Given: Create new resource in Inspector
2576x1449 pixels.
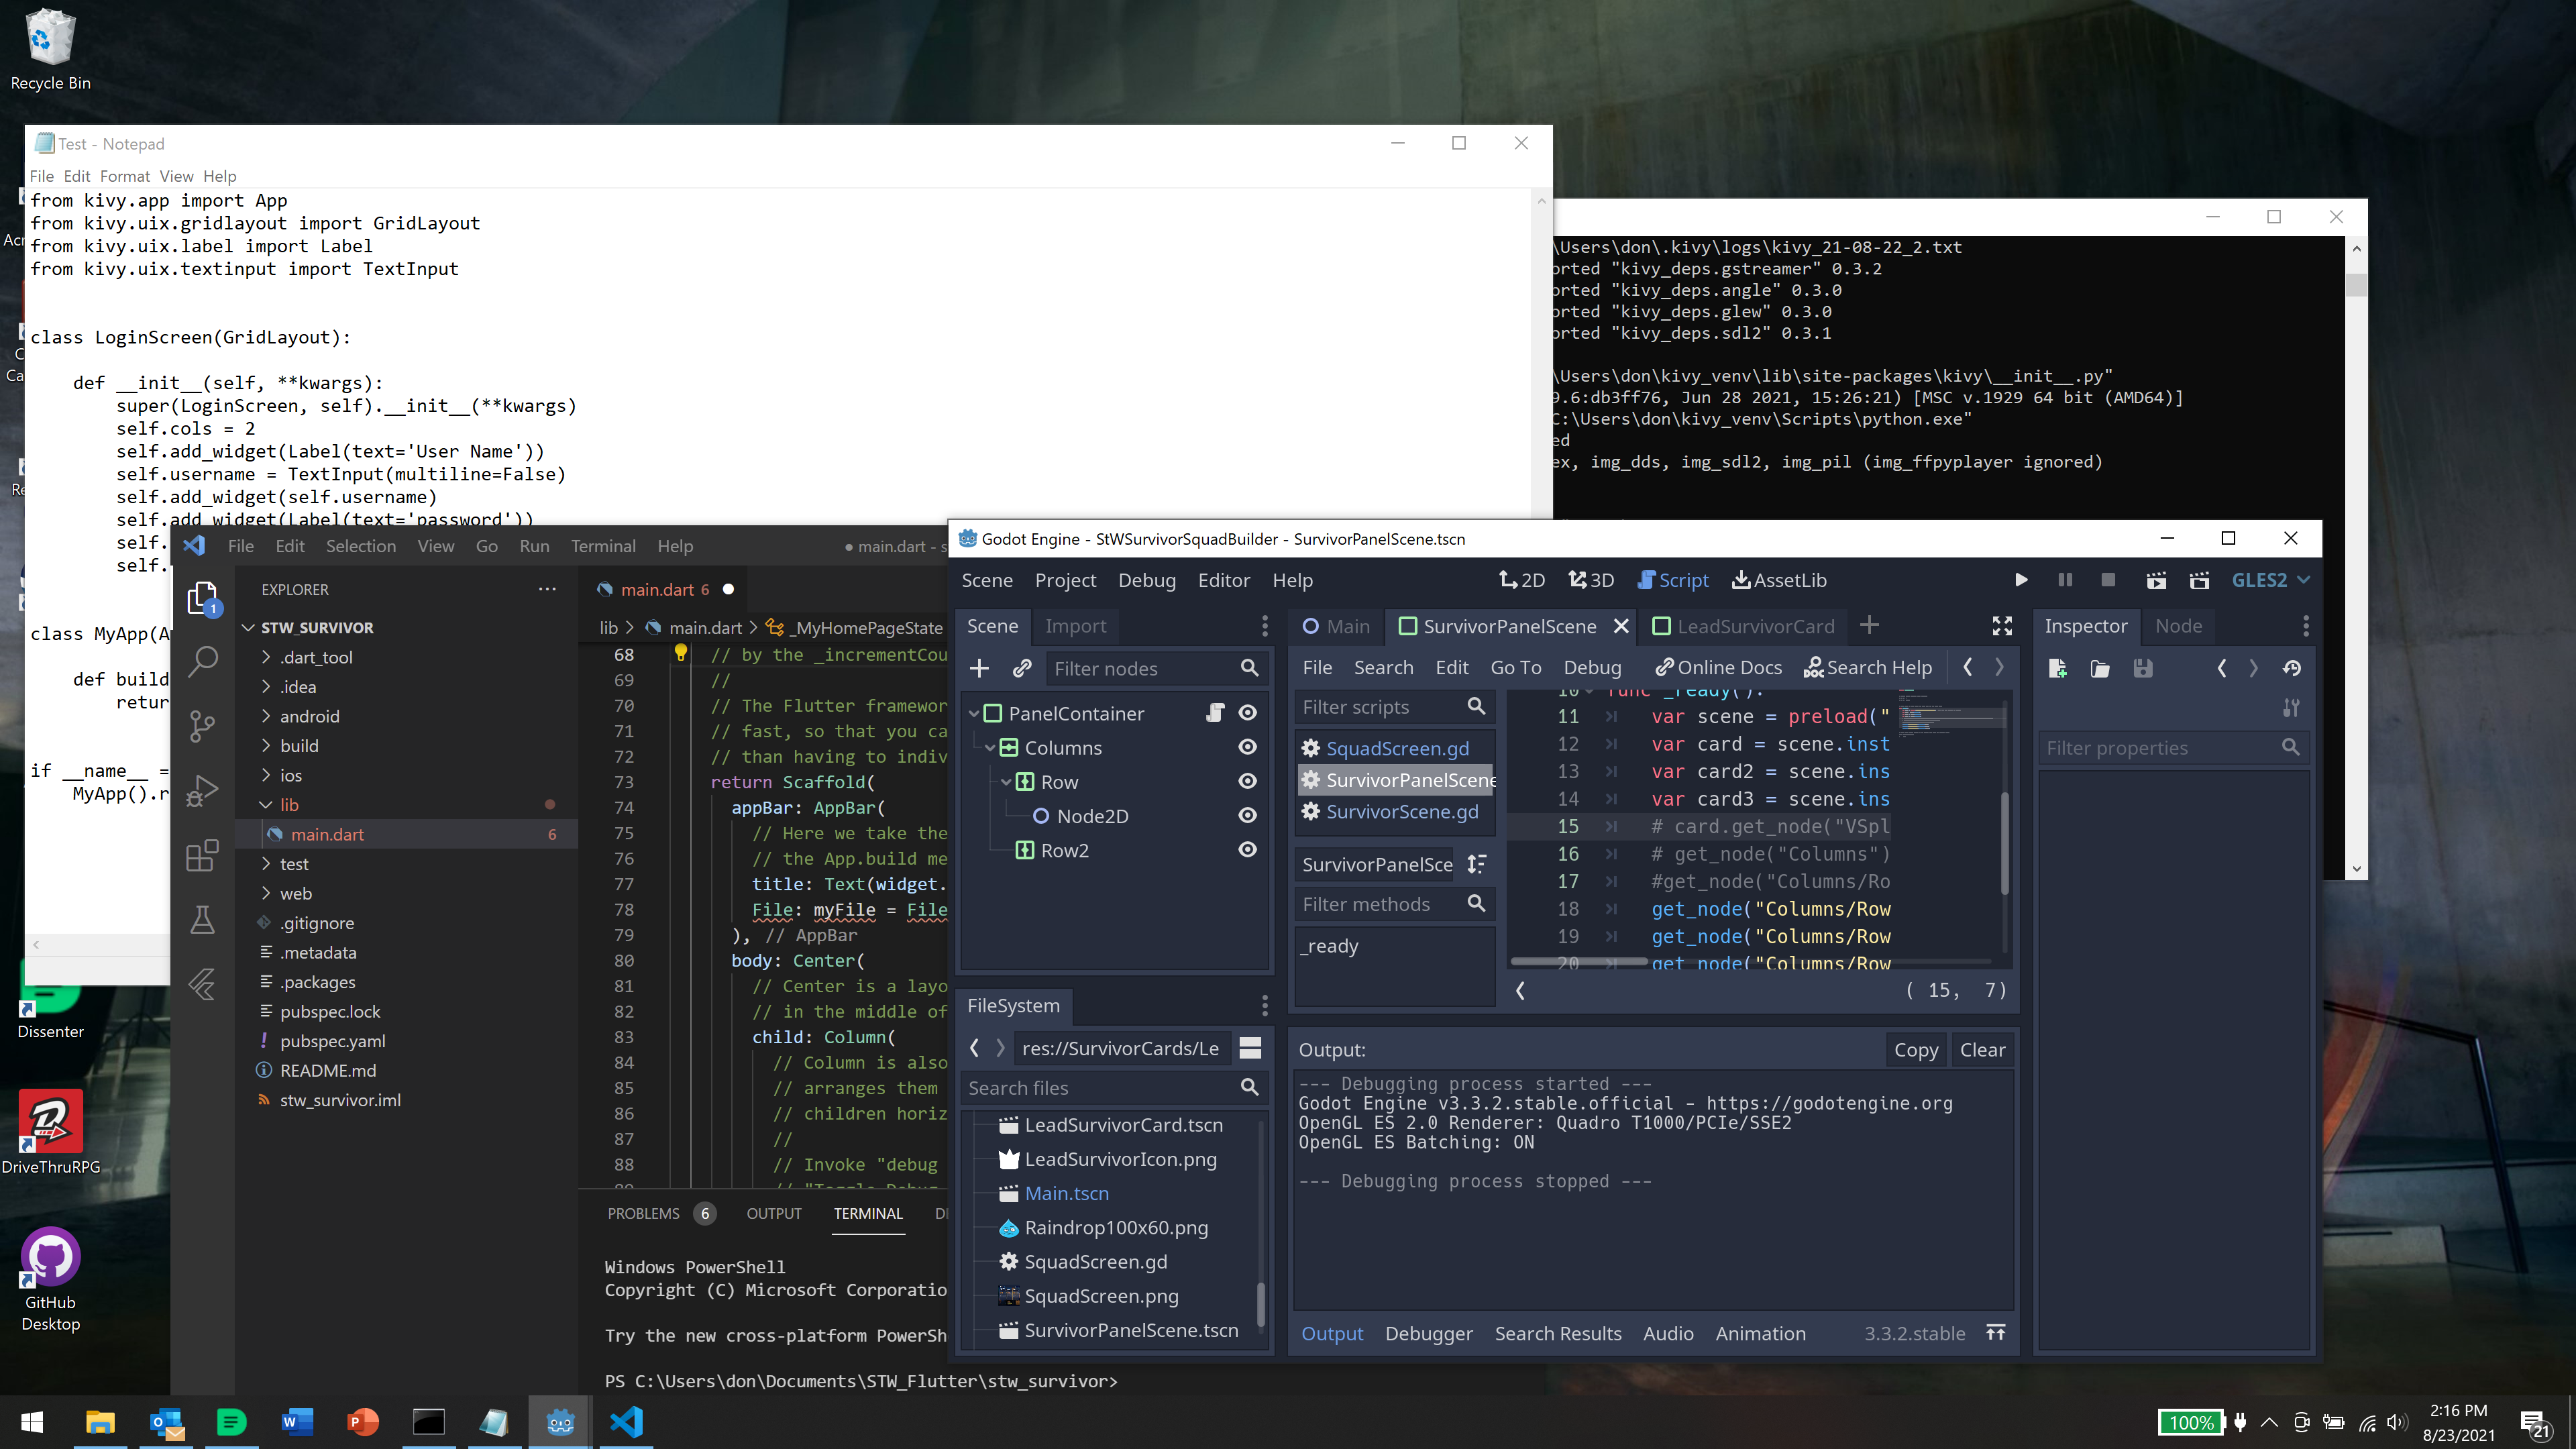Looking at the screenshot, I should 2057,668.
